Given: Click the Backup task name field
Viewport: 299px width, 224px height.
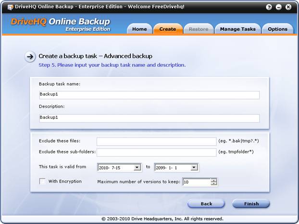Looking at the screenshot, I should 149,95.
